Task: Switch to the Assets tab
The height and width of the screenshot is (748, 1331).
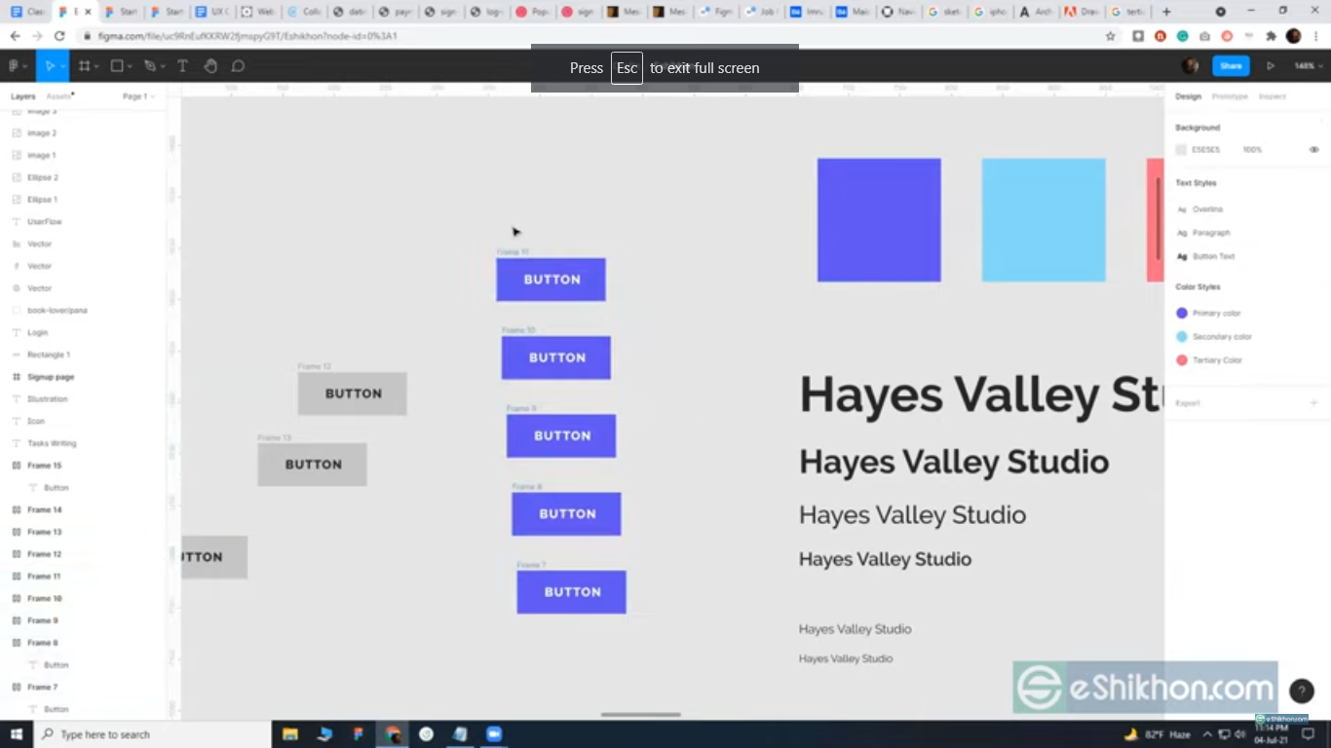Action: click(59, 96)
